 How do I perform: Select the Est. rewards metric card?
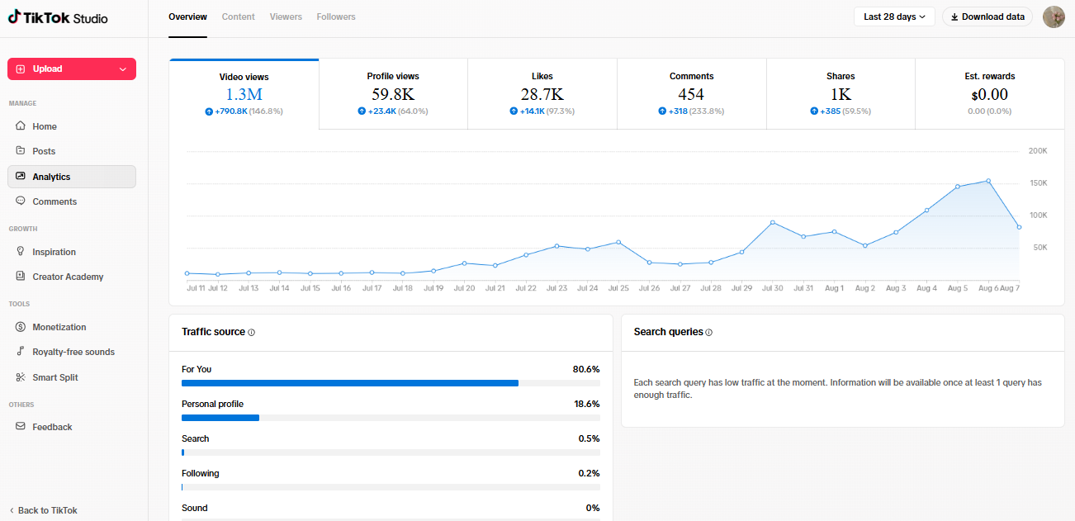pos(990,94)
